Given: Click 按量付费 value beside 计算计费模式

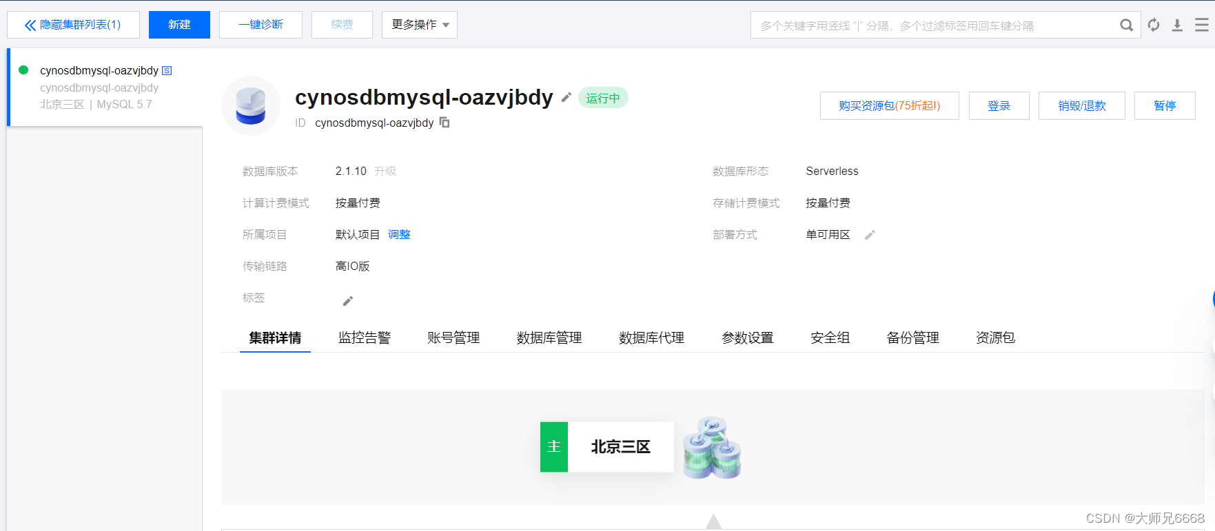Looking at the screenshot, I should click(358, 202).
